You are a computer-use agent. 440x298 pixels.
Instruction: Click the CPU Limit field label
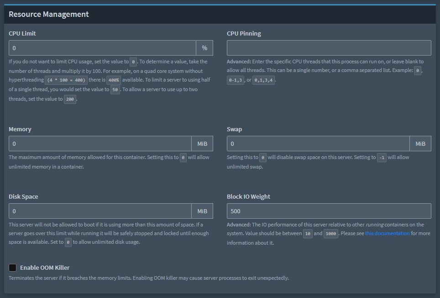pos(22,33)
